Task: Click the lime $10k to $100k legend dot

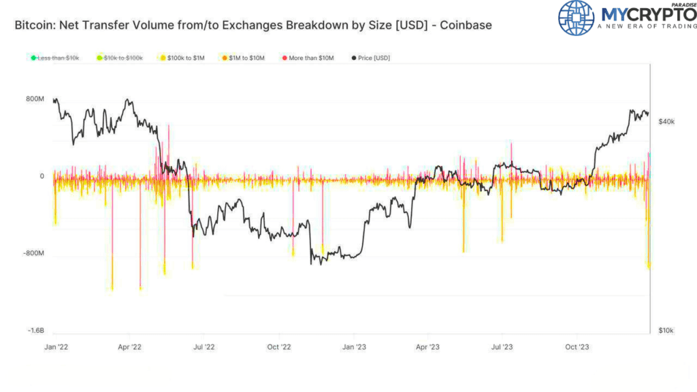Action: (99, 58)
